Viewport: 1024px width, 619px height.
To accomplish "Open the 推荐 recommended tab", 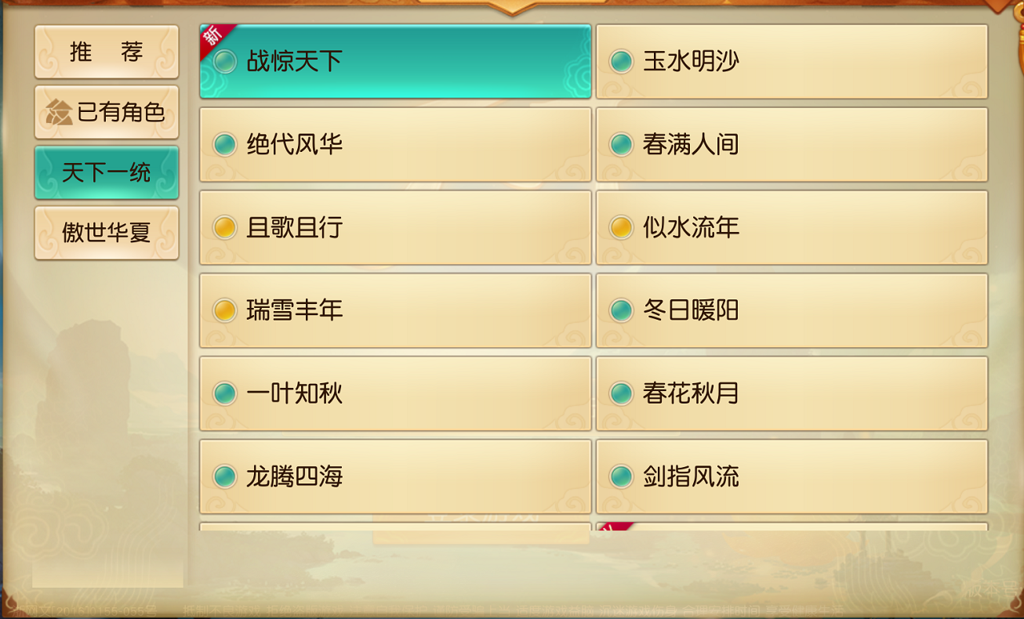I will tap(107, 52).
